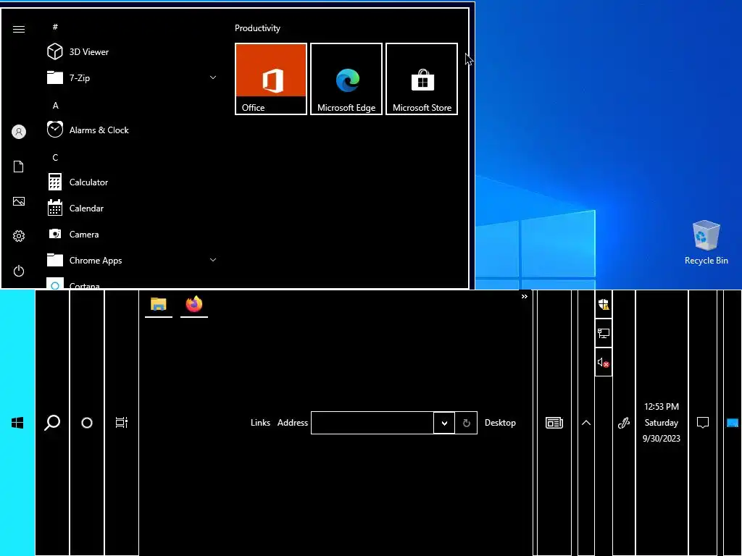Open the 12:53 PM clock and date

click(662, 423)
